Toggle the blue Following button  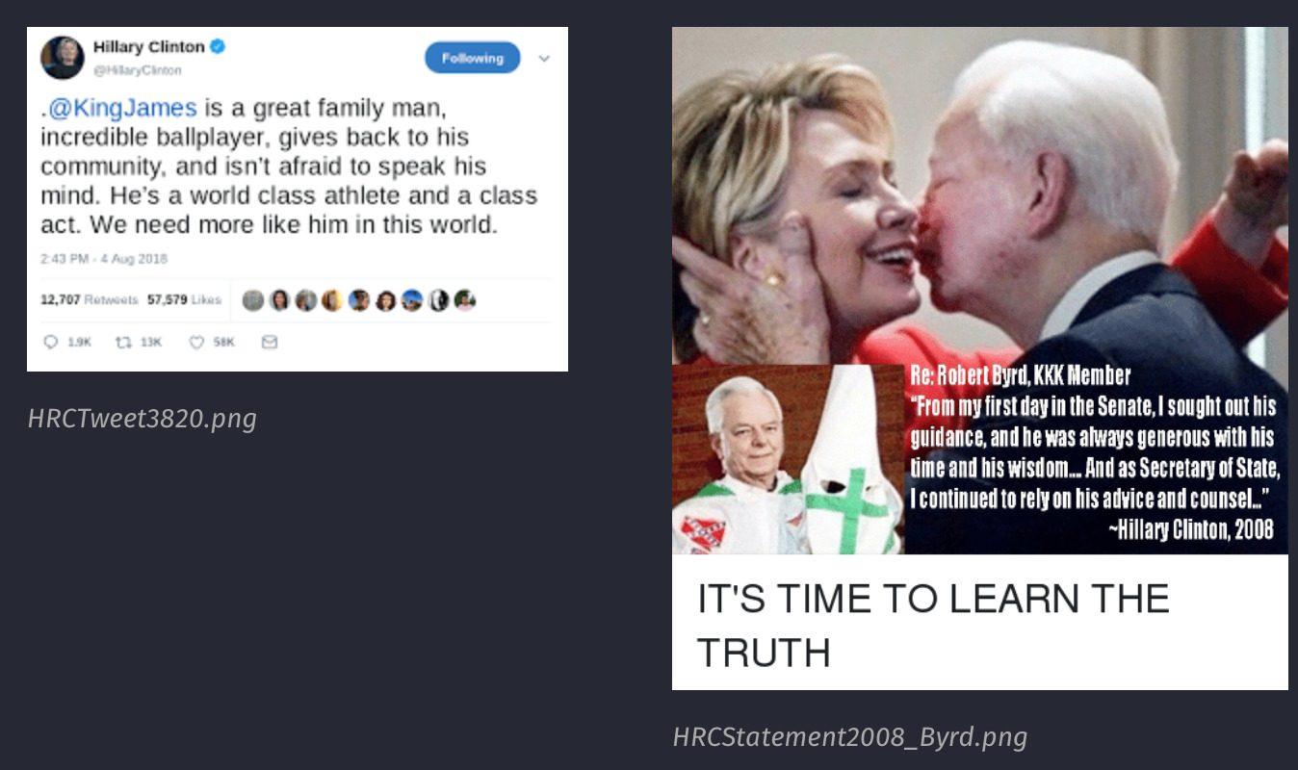472,58
